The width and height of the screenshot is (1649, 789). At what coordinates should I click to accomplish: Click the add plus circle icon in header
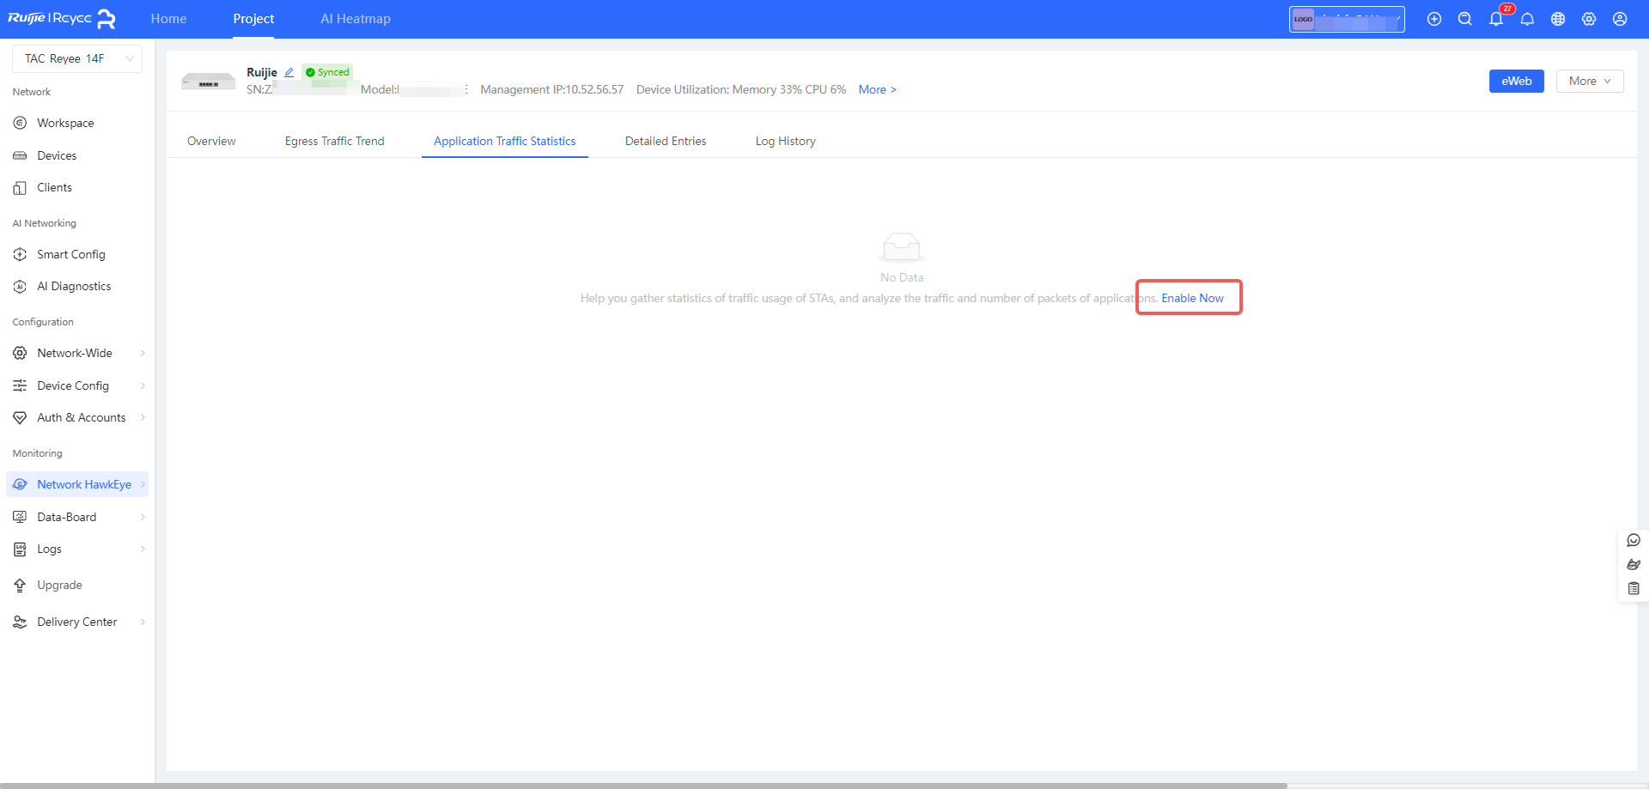[1434, 19]
